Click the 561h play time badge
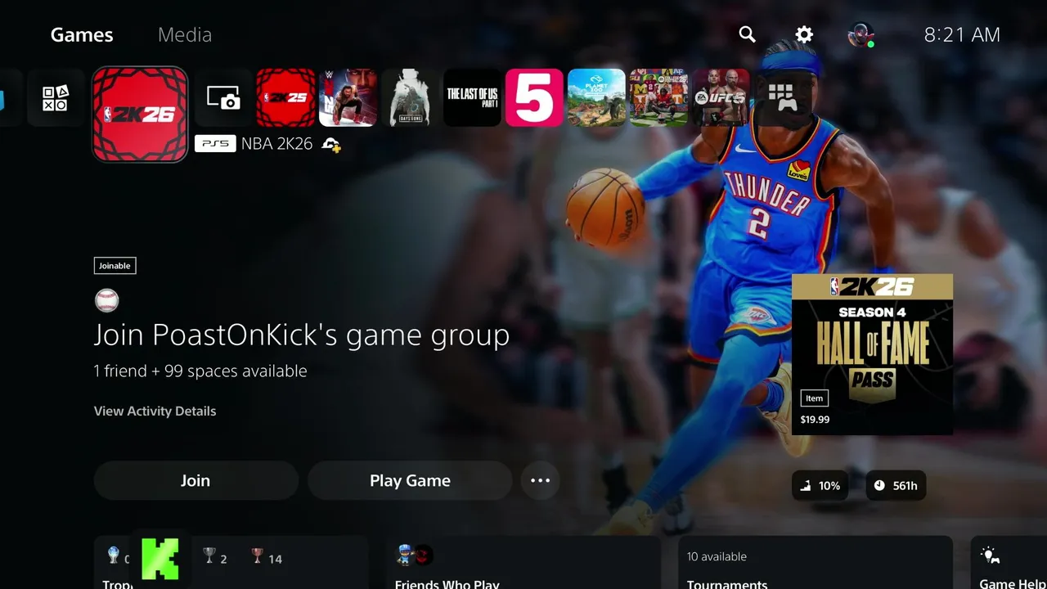Image resolution: width=1047 pixels, height=589 pixels. [896, 486]
